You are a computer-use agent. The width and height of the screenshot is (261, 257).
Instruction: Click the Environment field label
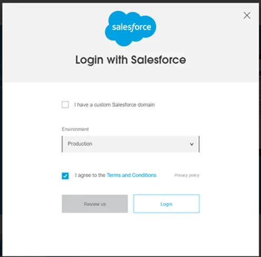(75, 129)
